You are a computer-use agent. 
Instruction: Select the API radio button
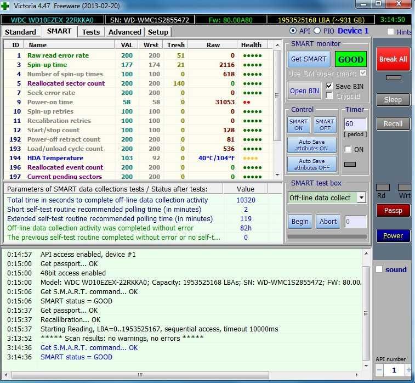[293, 31]
